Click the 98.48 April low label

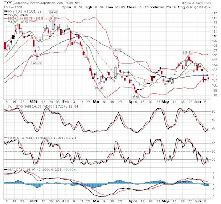[x=135, y=96]
